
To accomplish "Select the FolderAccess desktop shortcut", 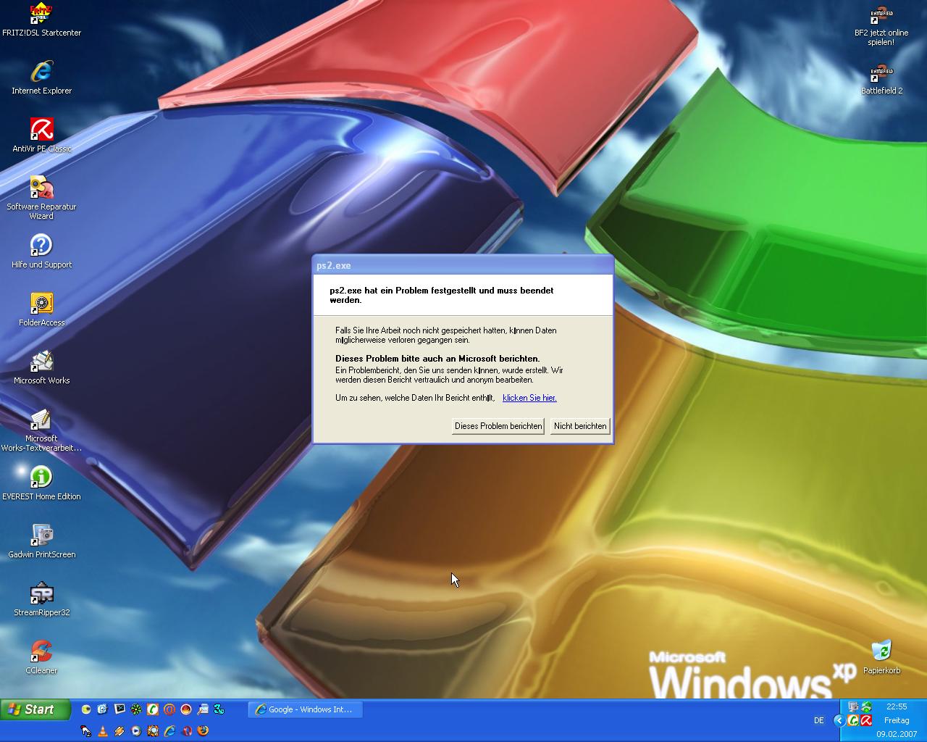I will pos(41,309).
